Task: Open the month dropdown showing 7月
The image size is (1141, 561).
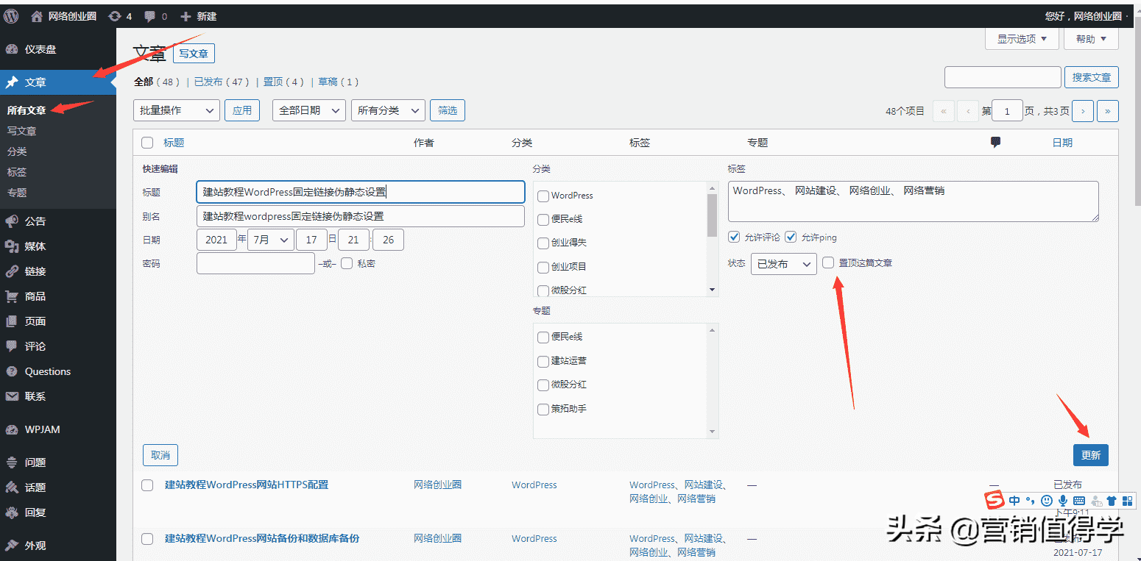Action: pyautogui.click(x=271, y=240)
